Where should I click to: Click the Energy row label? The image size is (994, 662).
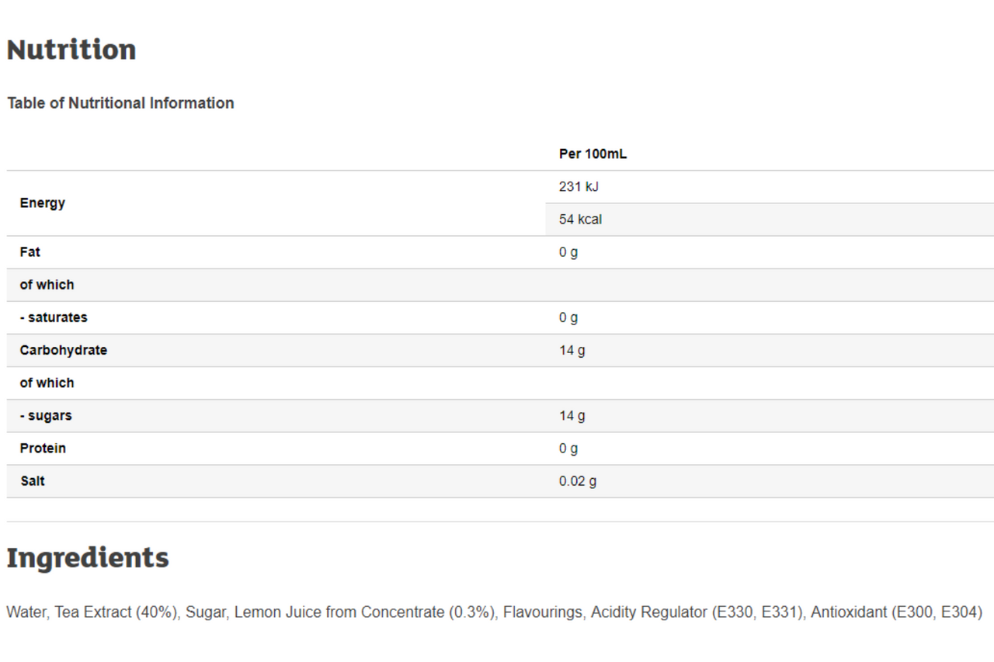43,203
